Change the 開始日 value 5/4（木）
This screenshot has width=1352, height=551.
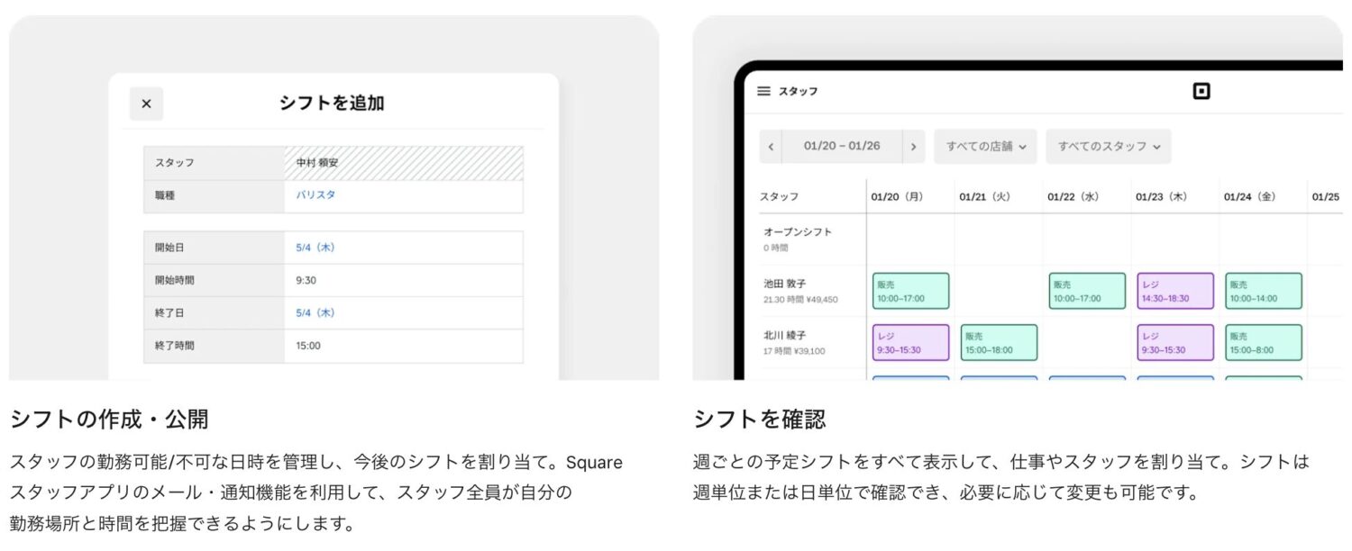[315, 248]
